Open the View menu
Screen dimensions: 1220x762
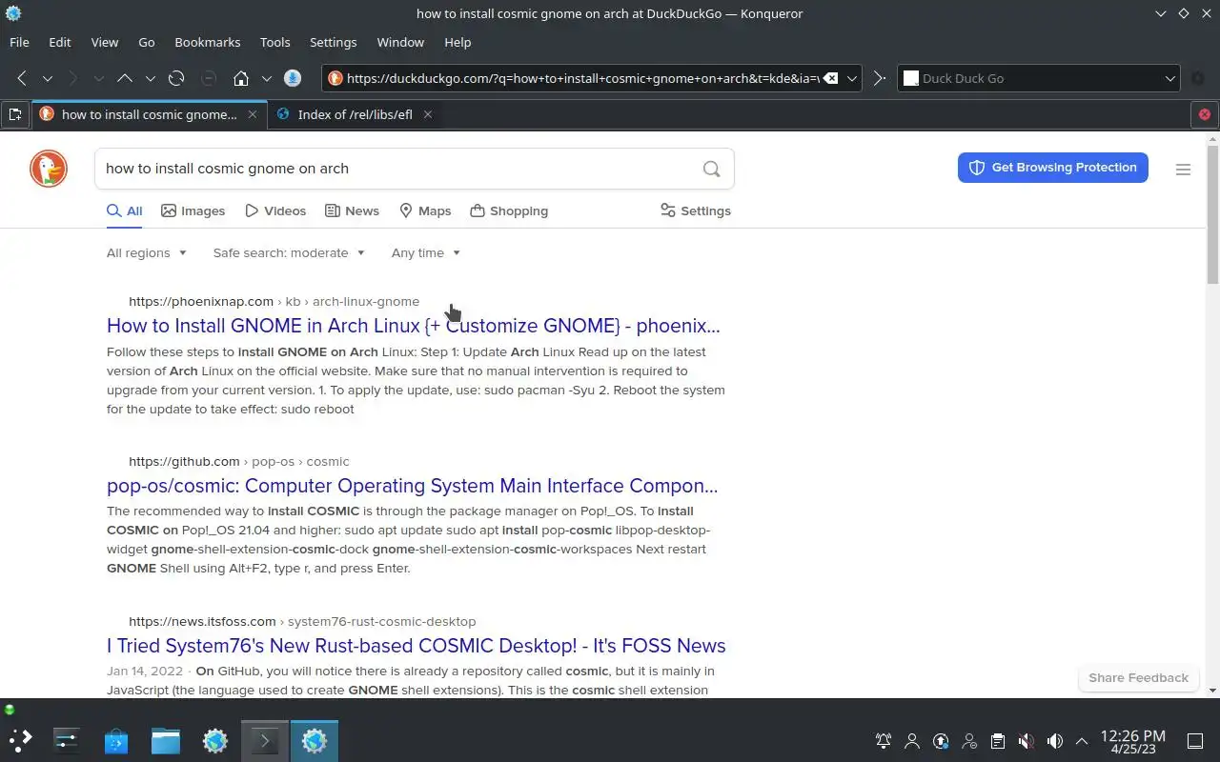pos(105,42)
